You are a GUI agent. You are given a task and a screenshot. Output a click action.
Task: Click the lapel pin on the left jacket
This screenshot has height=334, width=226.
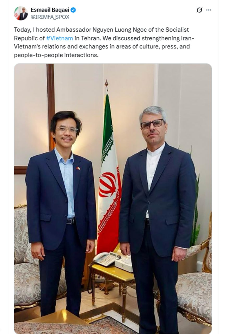(x=78, y=168)
